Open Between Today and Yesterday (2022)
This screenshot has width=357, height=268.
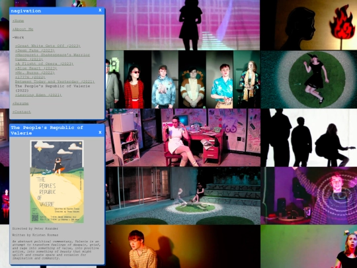tap(55, 81)
